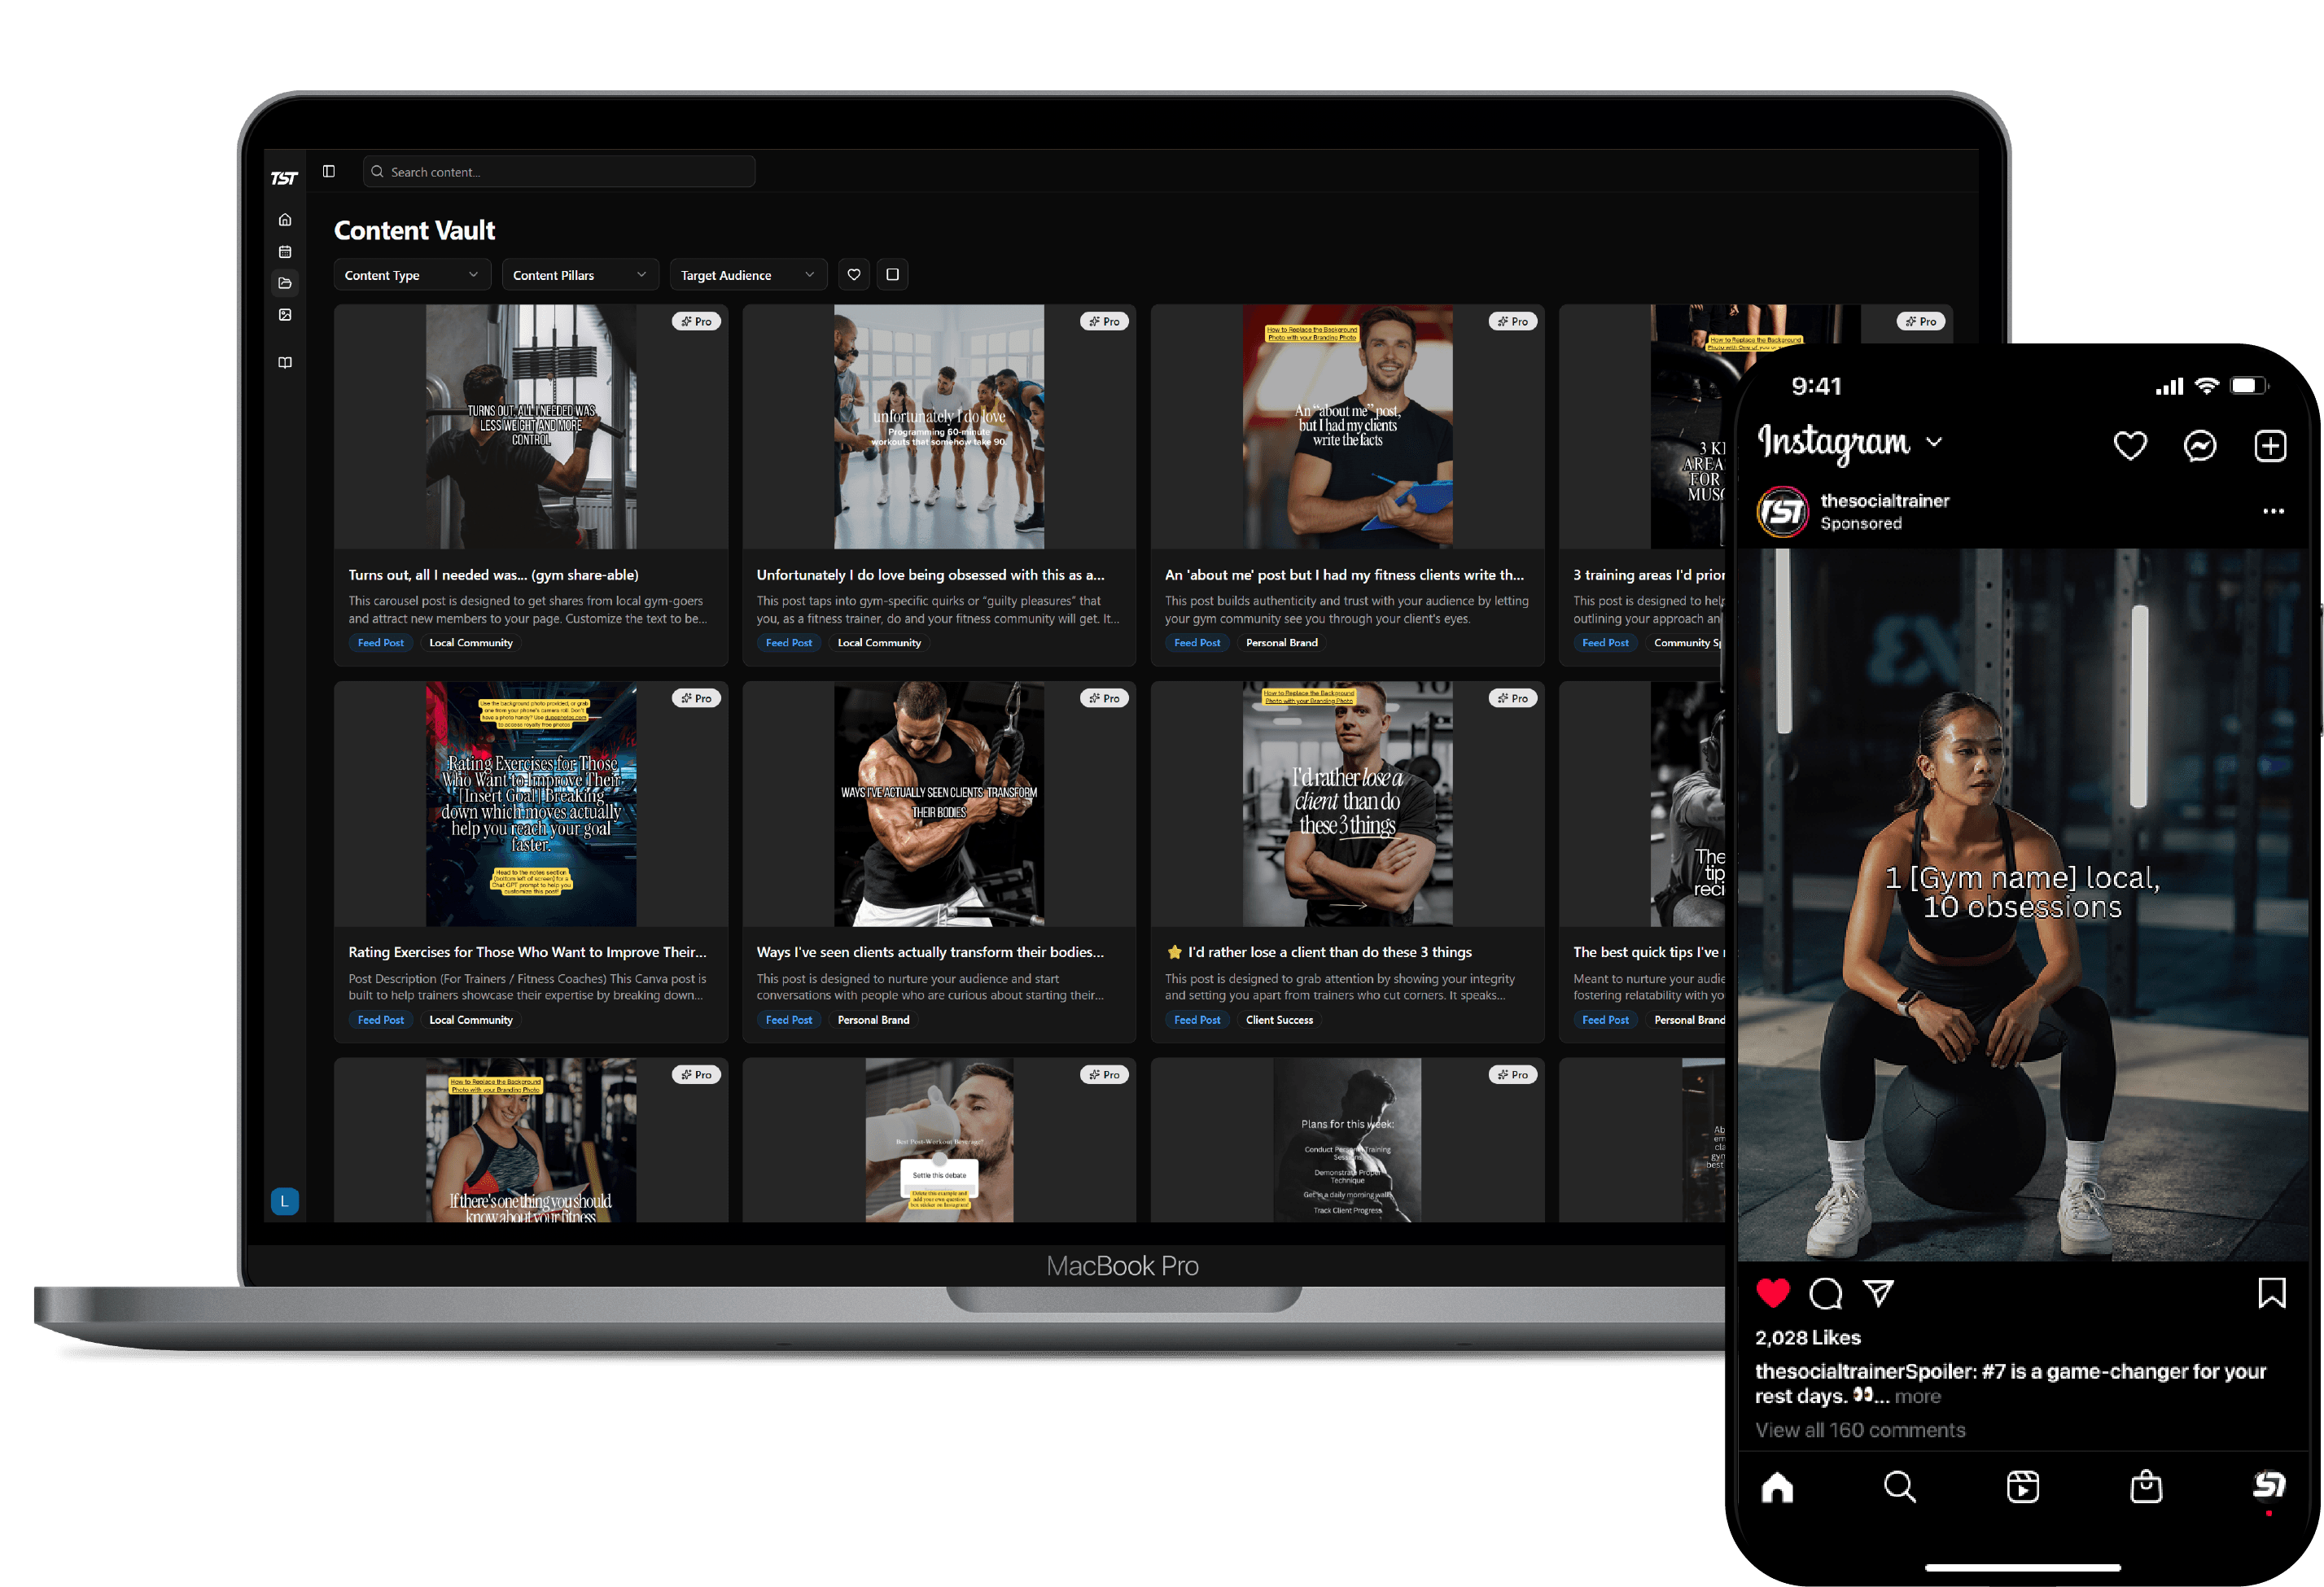Image resolution: width=2324 pixels, height=1587 pixels.
Task: Expand the Content Type dropdown
Action: (x=411, y=275)
